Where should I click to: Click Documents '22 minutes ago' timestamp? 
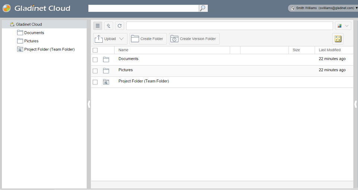[x=332, y=59]
